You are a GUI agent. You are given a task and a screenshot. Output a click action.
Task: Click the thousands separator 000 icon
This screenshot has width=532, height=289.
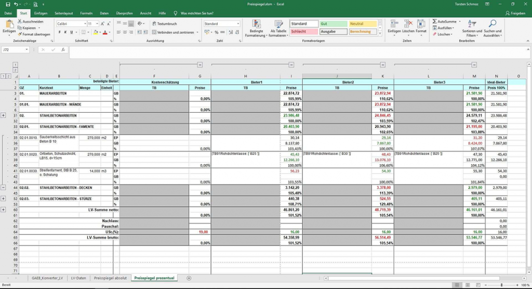point(222,32)
